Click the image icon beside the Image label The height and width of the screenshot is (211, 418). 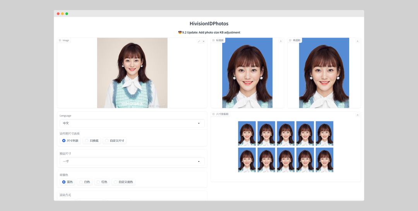[60, 40]
